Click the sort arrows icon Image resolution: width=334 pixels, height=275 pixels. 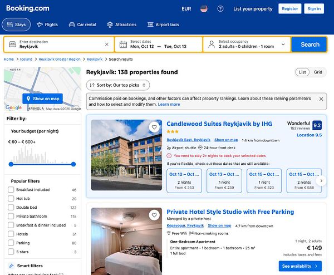(92, 85)
